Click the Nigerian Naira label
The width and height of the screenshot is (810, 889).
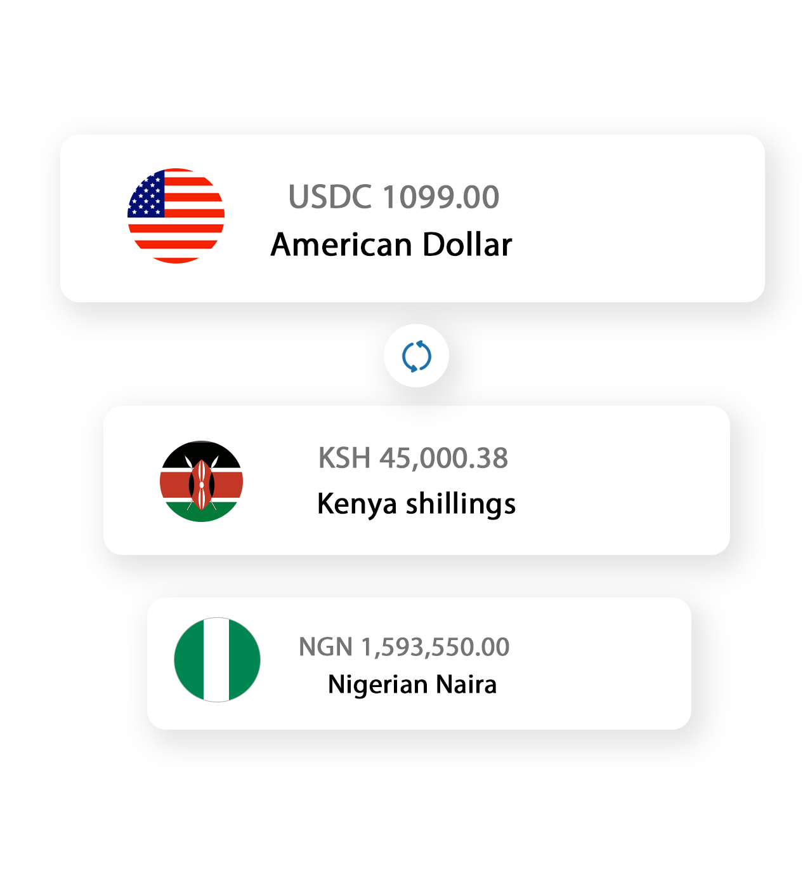pos(412,685)
